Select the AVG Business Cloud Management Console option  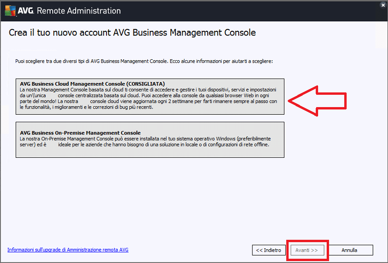[x=150, y=97]
